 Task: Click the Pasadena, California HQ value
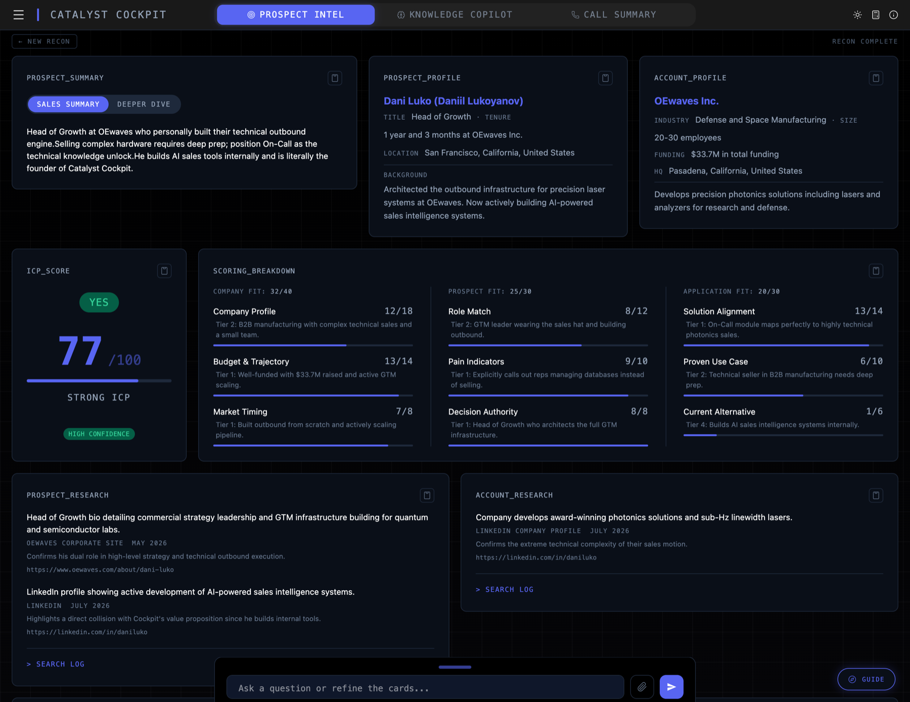click(x=736, y=171)
